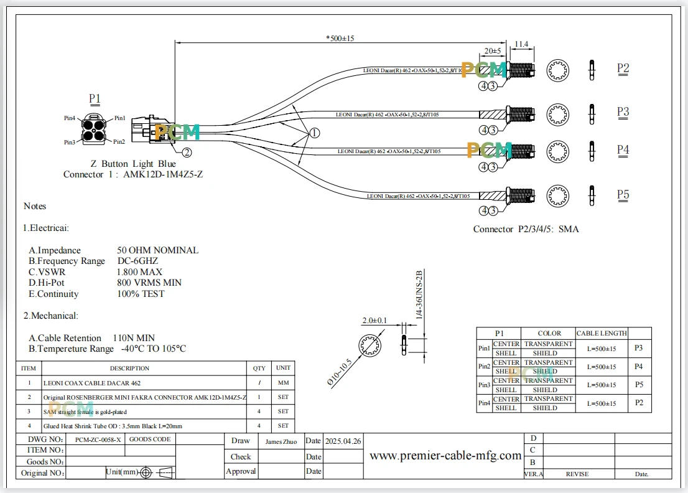Click the date cell 2025.04.26

(x=343, y=441)
